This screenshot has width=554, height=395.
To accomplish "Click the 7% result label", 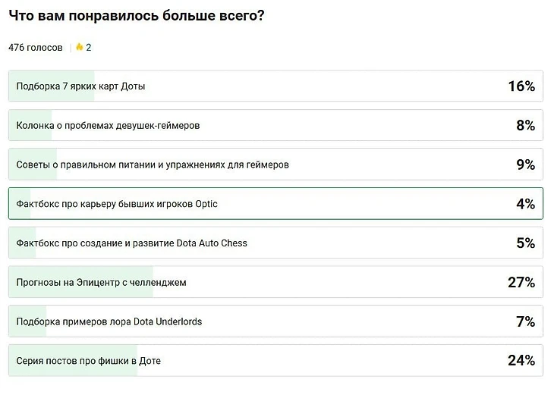I will pyautogui.click(x=525, y=321).
